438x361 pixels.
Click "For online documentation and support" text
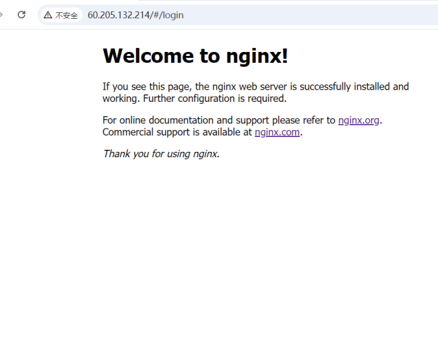(186, 120)
